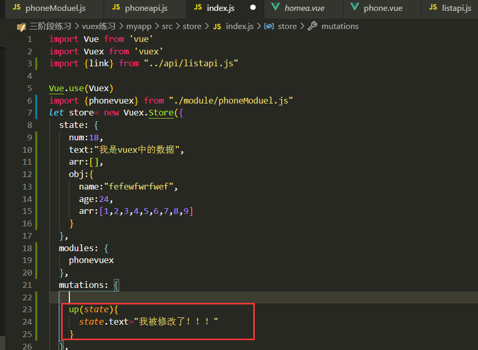This screenshot has height=350, width=478.
Task: Click the "我被修改了！！！" string
Action: (176, 322)
